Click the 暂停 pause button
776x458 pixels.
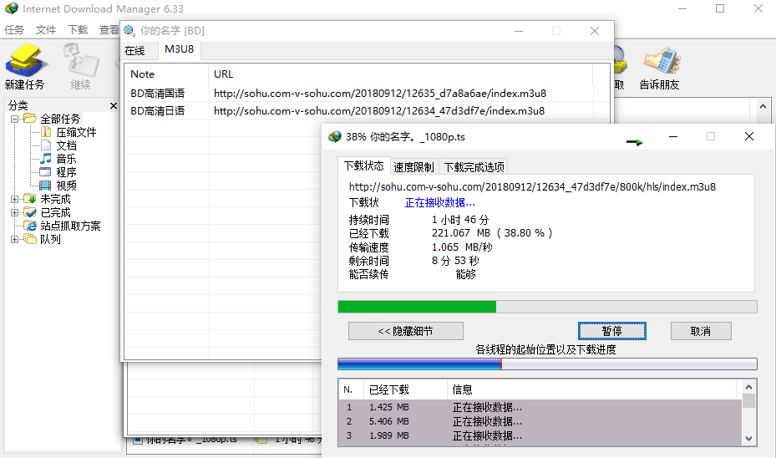pyautogui.click(x=611, y=331)
